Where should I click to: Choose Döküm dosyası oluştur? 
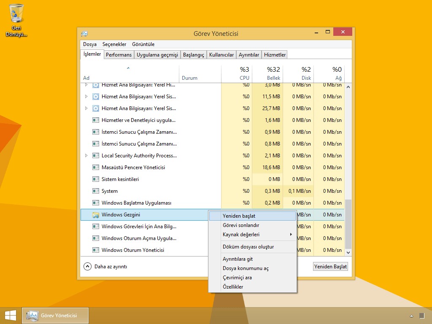tap(253, 247)
